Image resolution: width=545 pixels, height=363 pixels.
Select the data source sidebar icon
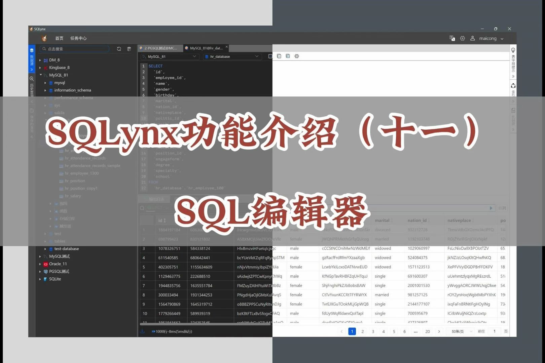click(x=32, y=50)
